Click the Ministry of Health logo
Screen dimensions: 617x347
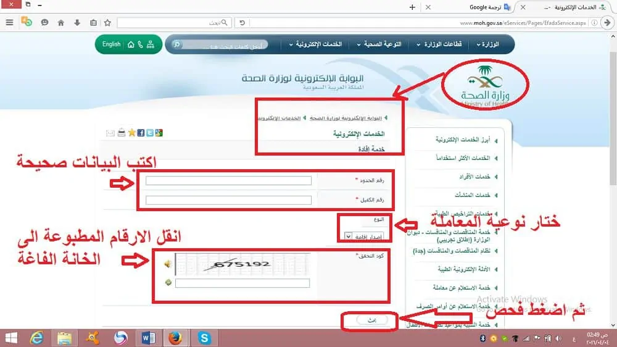click(485, 86)
